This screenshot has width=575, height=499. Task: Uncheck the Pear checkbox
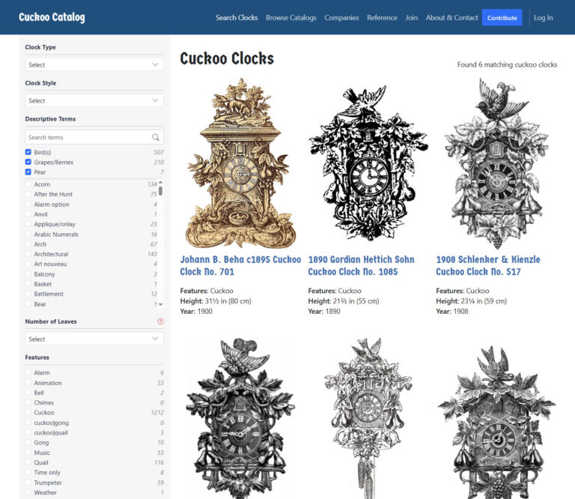(28, 172)
